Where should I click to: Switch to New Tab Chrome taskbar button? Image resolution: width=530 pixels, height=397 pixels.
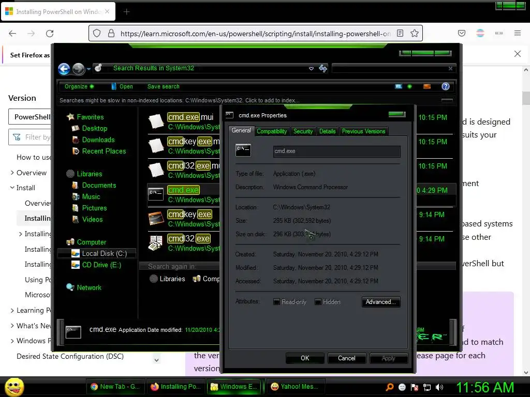click(x=115, y=387)
